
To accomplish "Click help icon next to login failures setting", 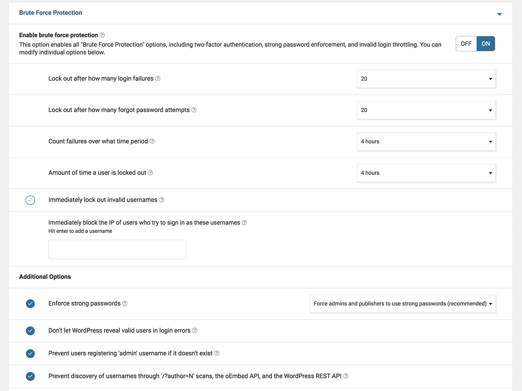I will (x=158, y=79).
